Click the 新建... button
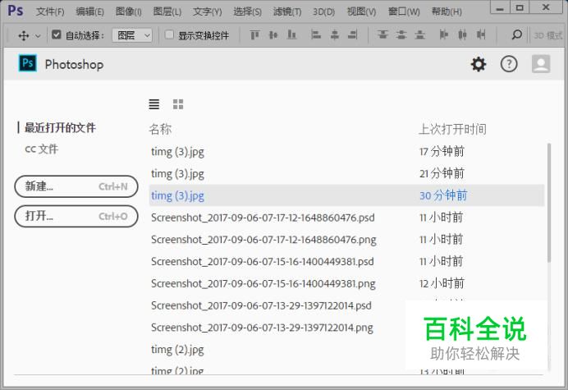The height and width of the screenshot is (390, 568). tap(76, 186)
